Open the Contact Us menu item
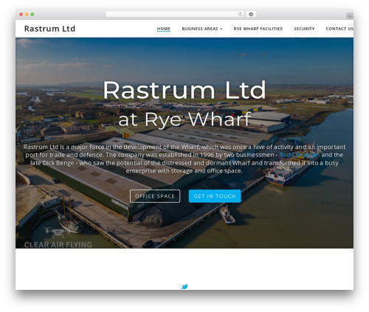This screenshot has width=369, height=312. 339,29
